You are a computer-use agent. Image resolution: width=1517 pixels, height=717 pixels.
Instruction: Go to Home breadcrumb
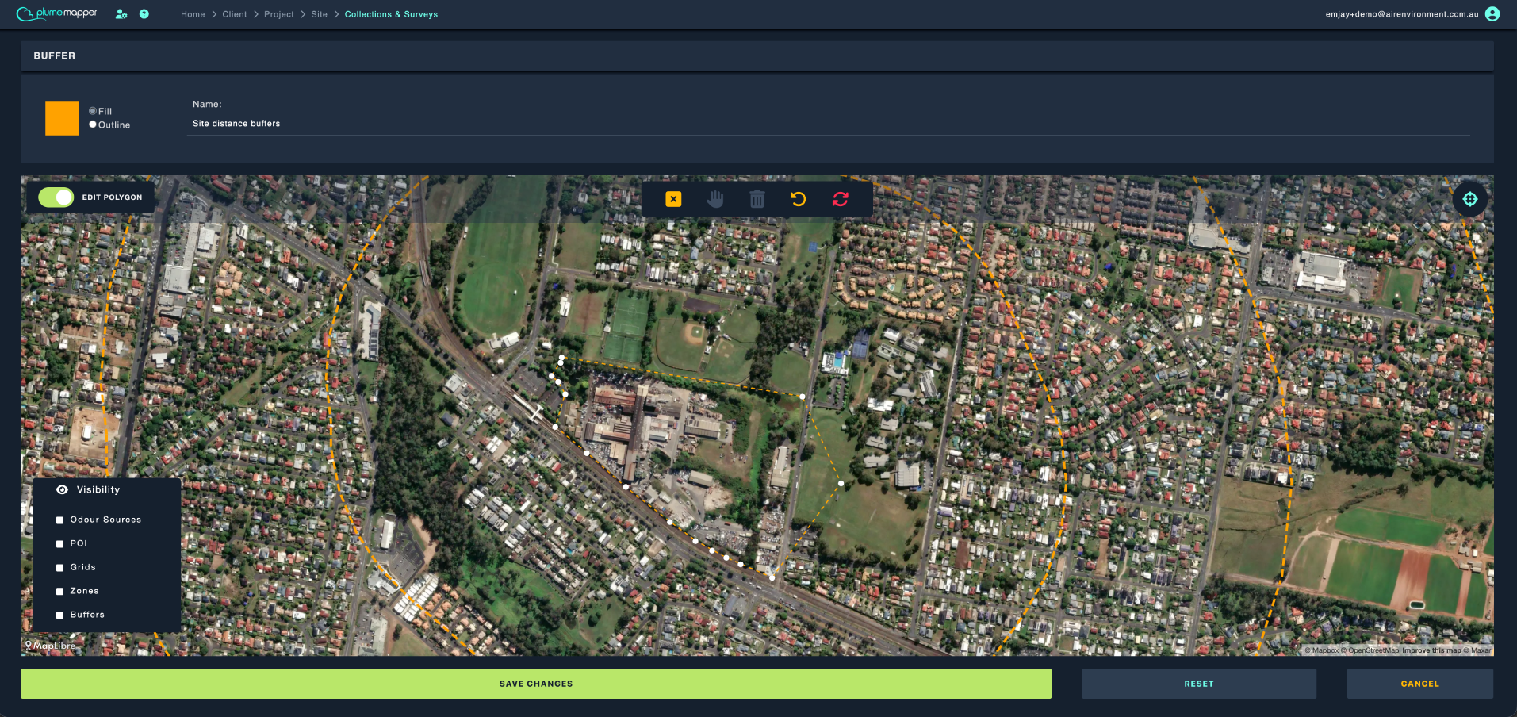coord(193,14)
